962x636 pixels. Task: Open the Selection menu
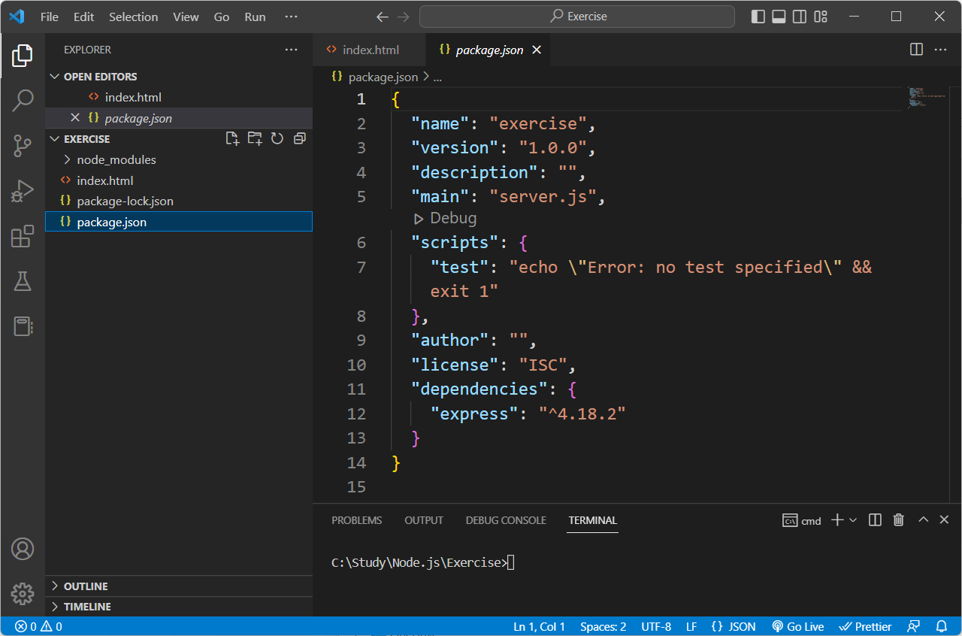click(134, 17)
